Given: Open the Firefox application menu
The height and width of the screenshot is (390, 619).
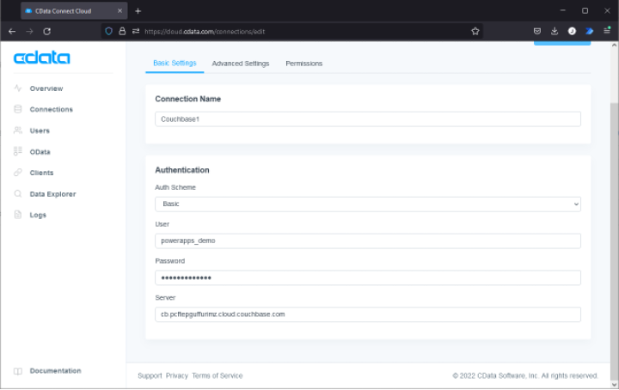Looking at the screenshot, I should pyautogui.click(x=607, y=31).
